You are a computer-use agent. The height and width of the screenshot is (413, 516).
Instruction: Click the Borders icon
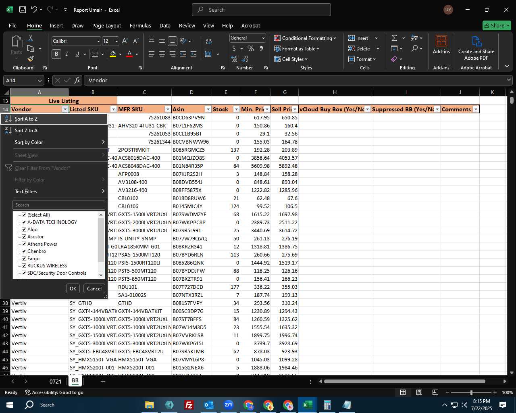(x=95, y=54)
